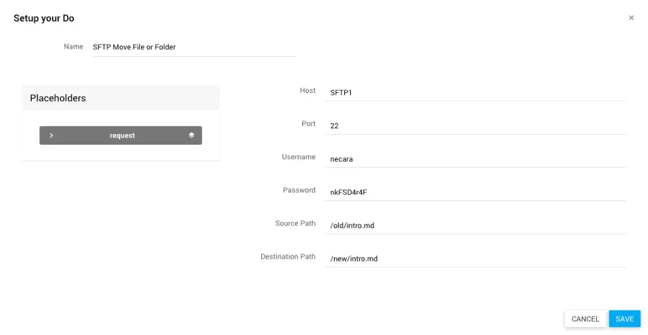
Task: Click the Source Path label
Action: (295, 224)
